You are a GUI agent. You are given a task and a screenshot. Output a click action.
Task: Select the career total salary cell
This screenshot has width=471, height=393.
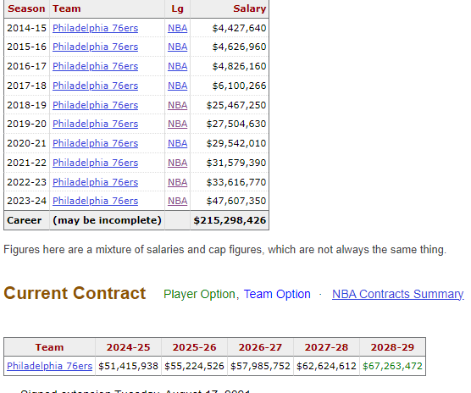pos(230,220)
